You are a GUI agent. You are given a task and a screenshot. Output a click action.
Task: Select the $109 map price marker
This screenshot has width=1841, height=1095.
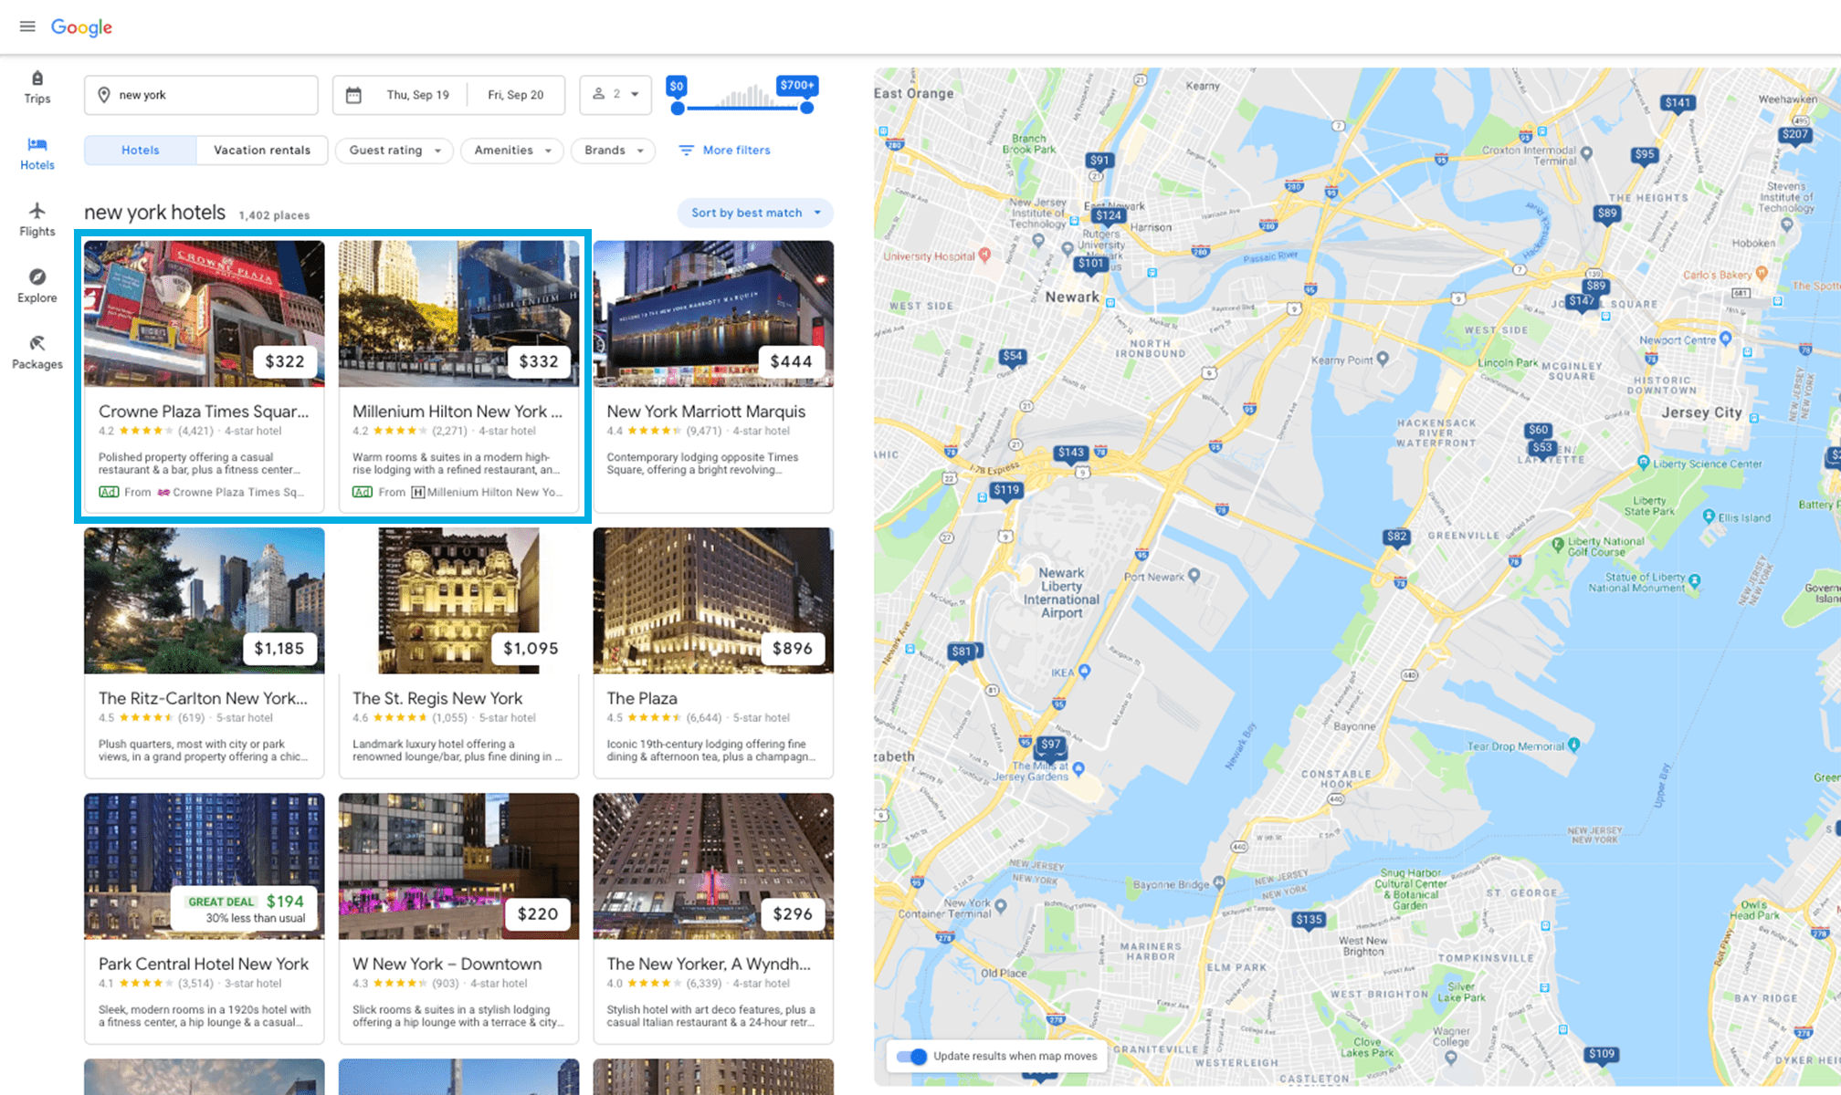(1602, 1054)
